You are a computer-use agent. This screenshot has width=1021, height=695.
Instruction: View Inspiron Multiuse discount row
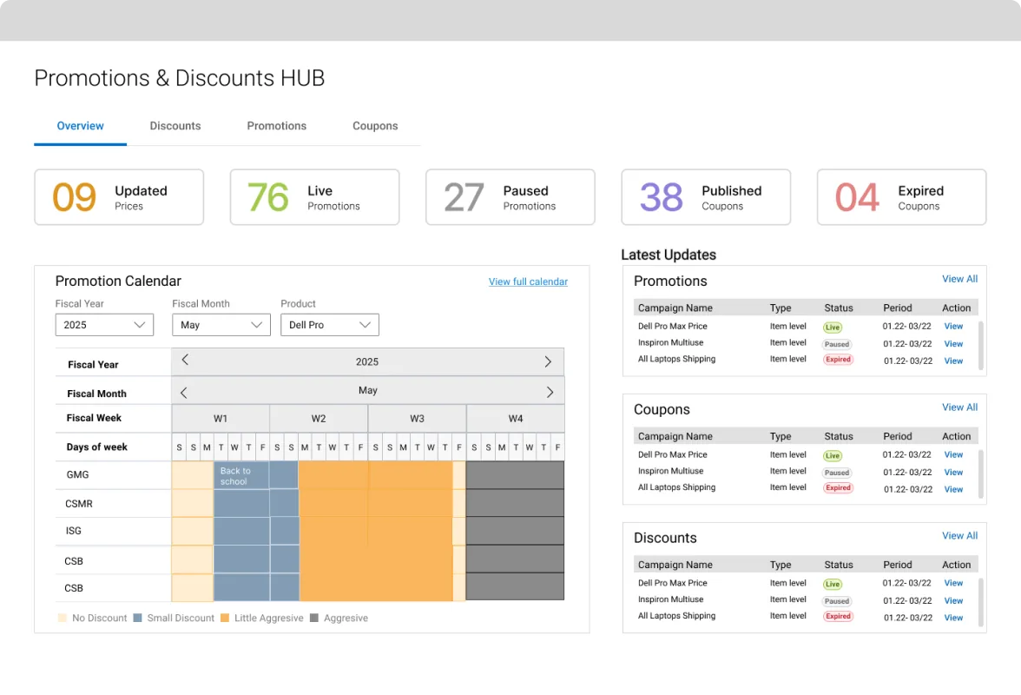953,600
